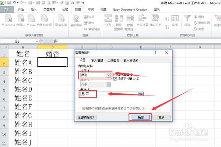
Task: Click the 高级 advanced filter button
Action: click(x=199, y=29)
